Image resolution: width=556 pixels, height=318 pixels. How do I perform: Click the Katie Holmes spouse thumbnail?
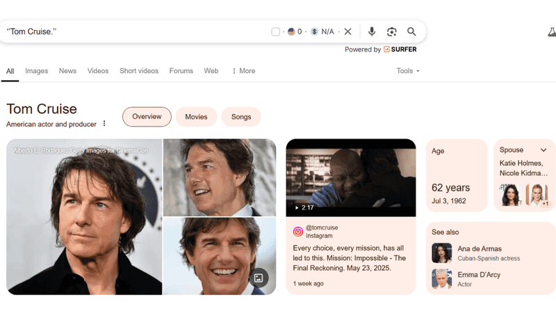(x=511, y=195)
